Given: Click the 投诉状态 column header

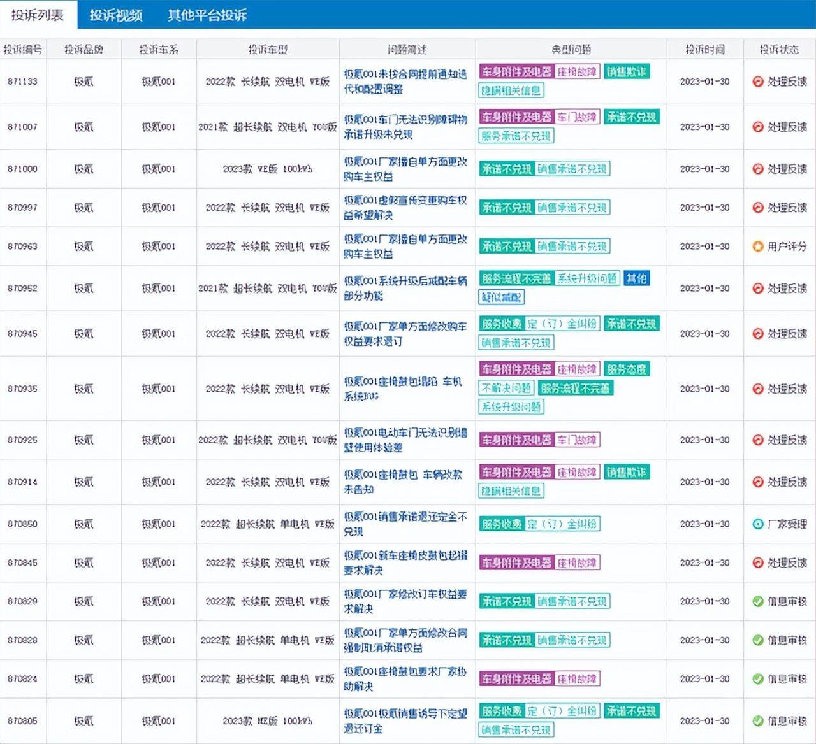Looking at the screenshot, I should pos(779,49).
